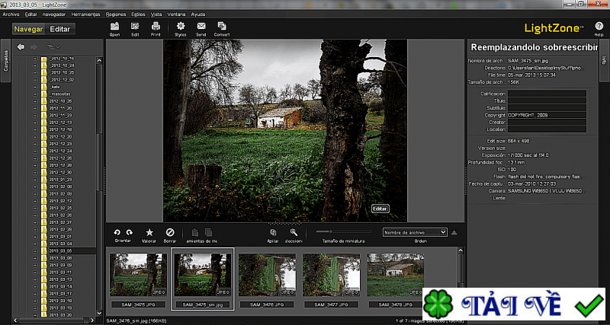Click the Send envelope icon
The image size is (610, 325).
pyautogui.click(x=201, y=27)
